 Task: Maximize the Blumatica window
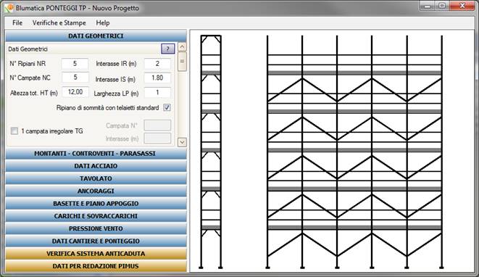click(442, 6)
